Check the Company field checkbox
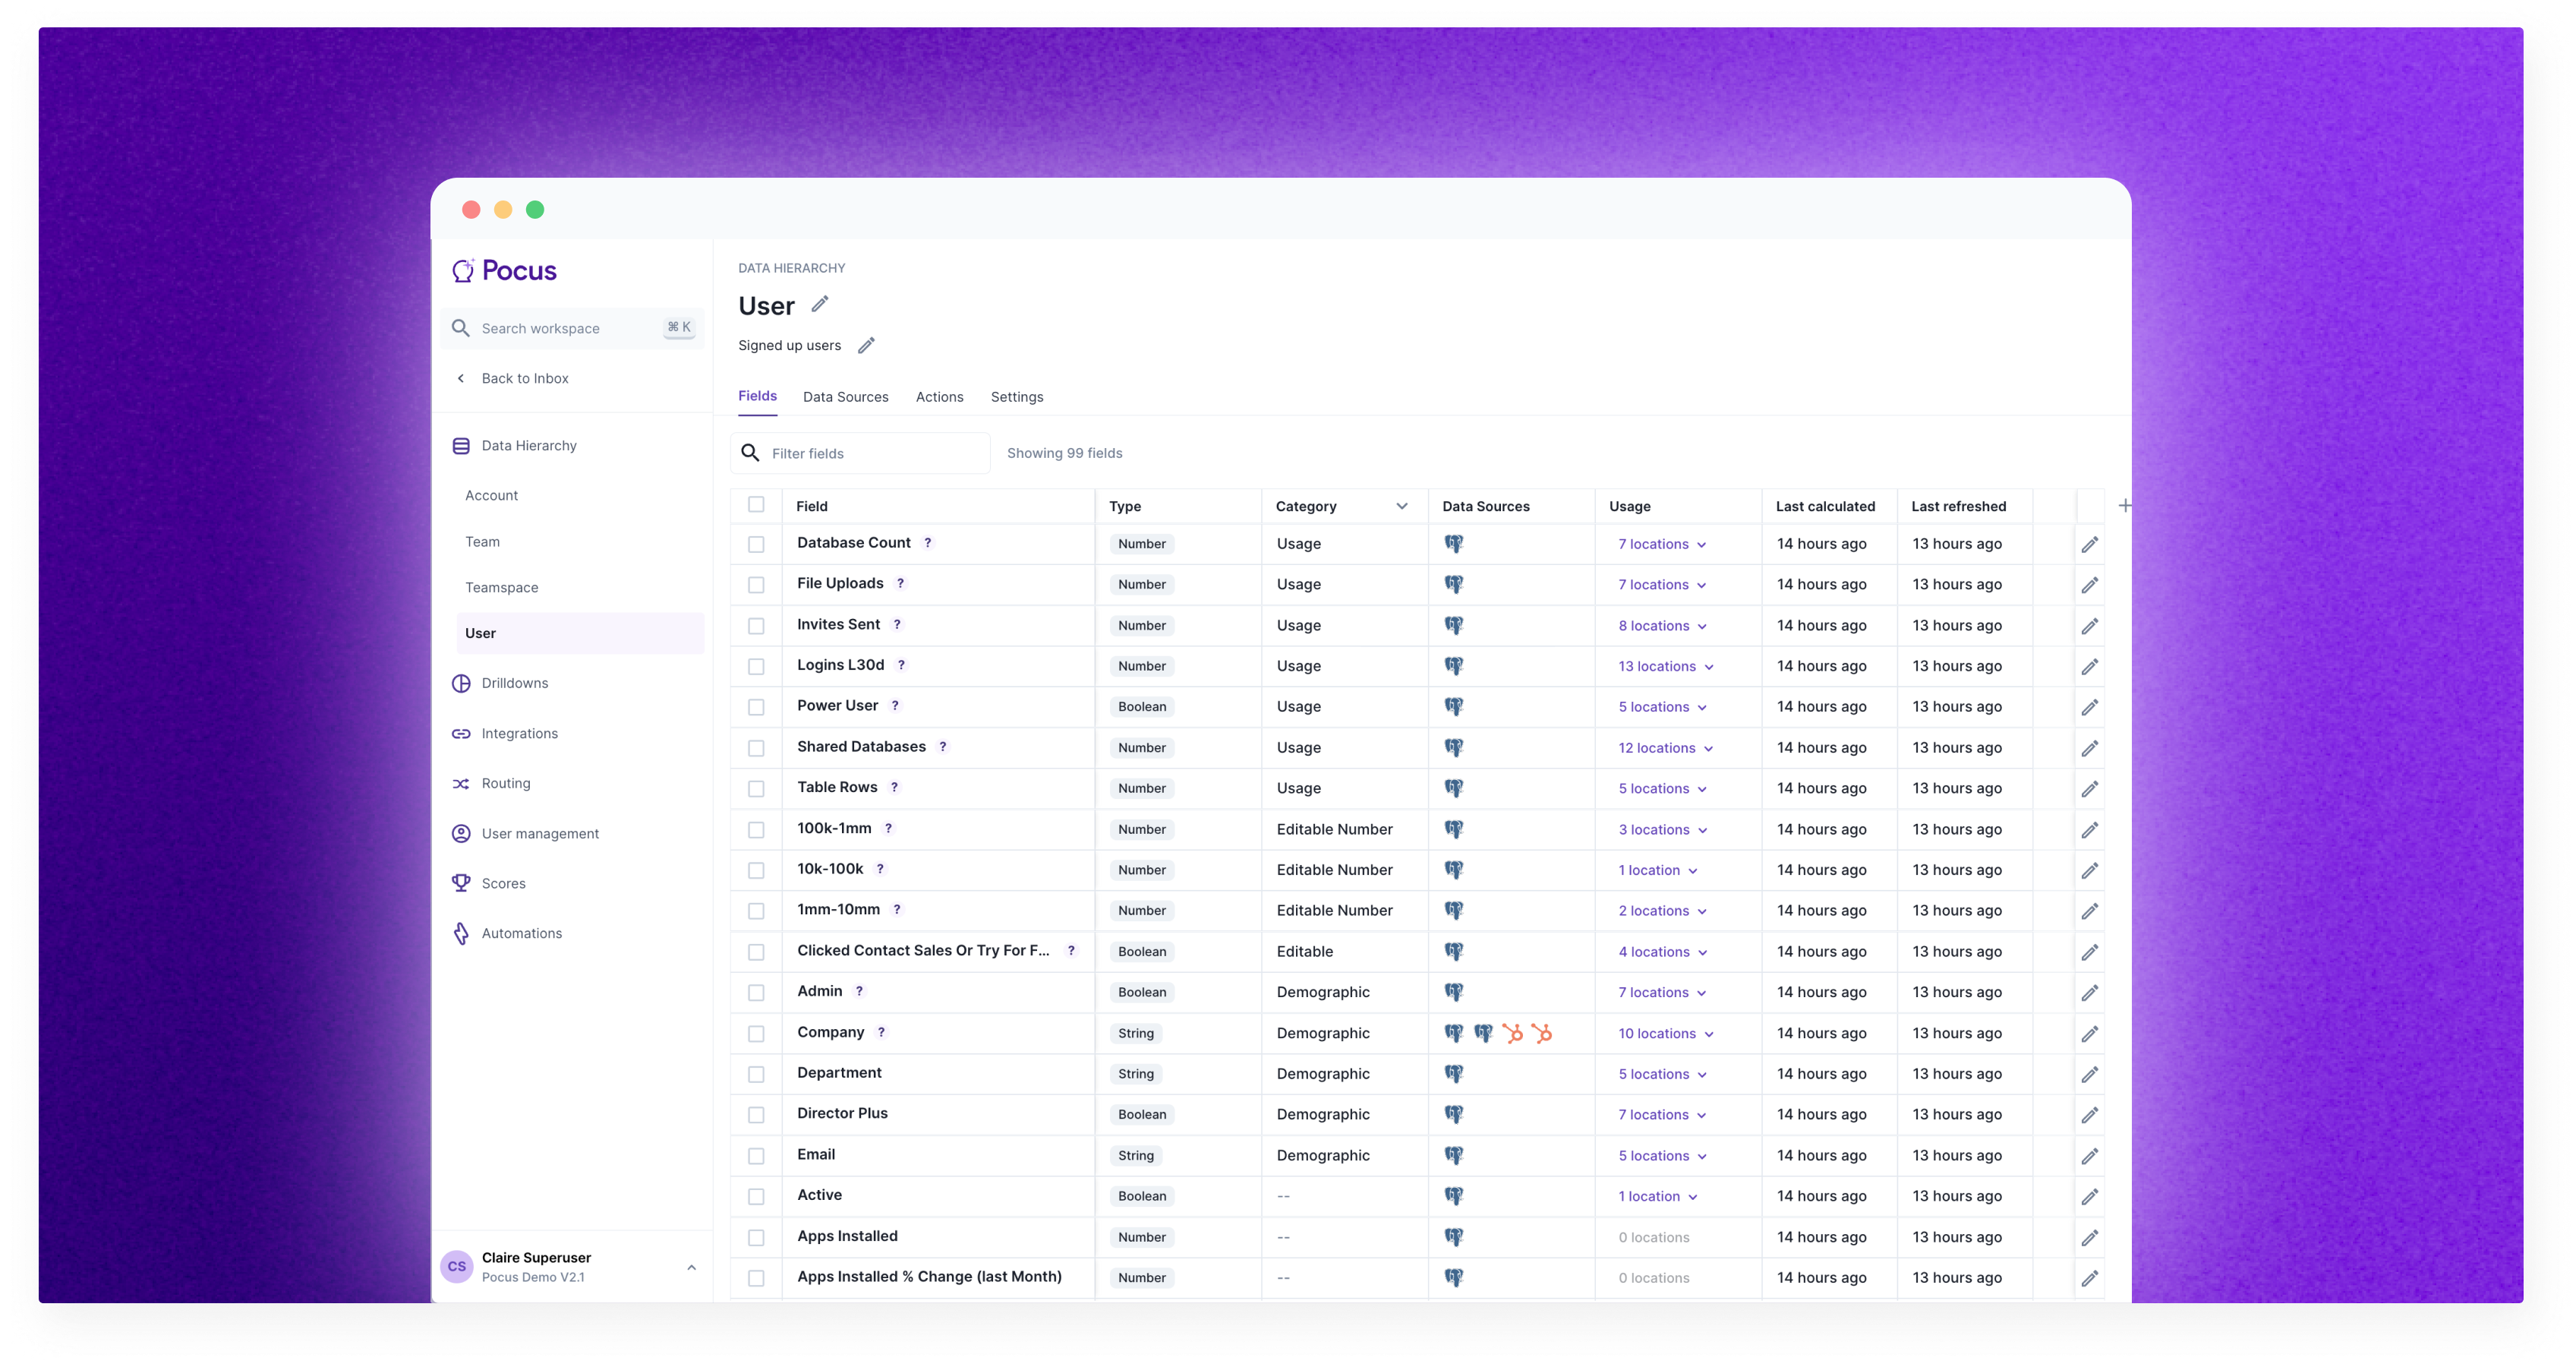Viewport: 2576px width, 1367px height. pos(756,1034)
